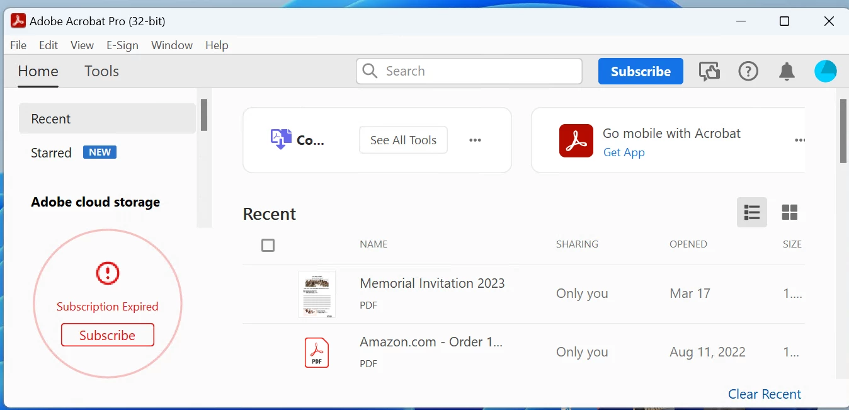
Task: Open the Edit menu
Action: (48, 45)
